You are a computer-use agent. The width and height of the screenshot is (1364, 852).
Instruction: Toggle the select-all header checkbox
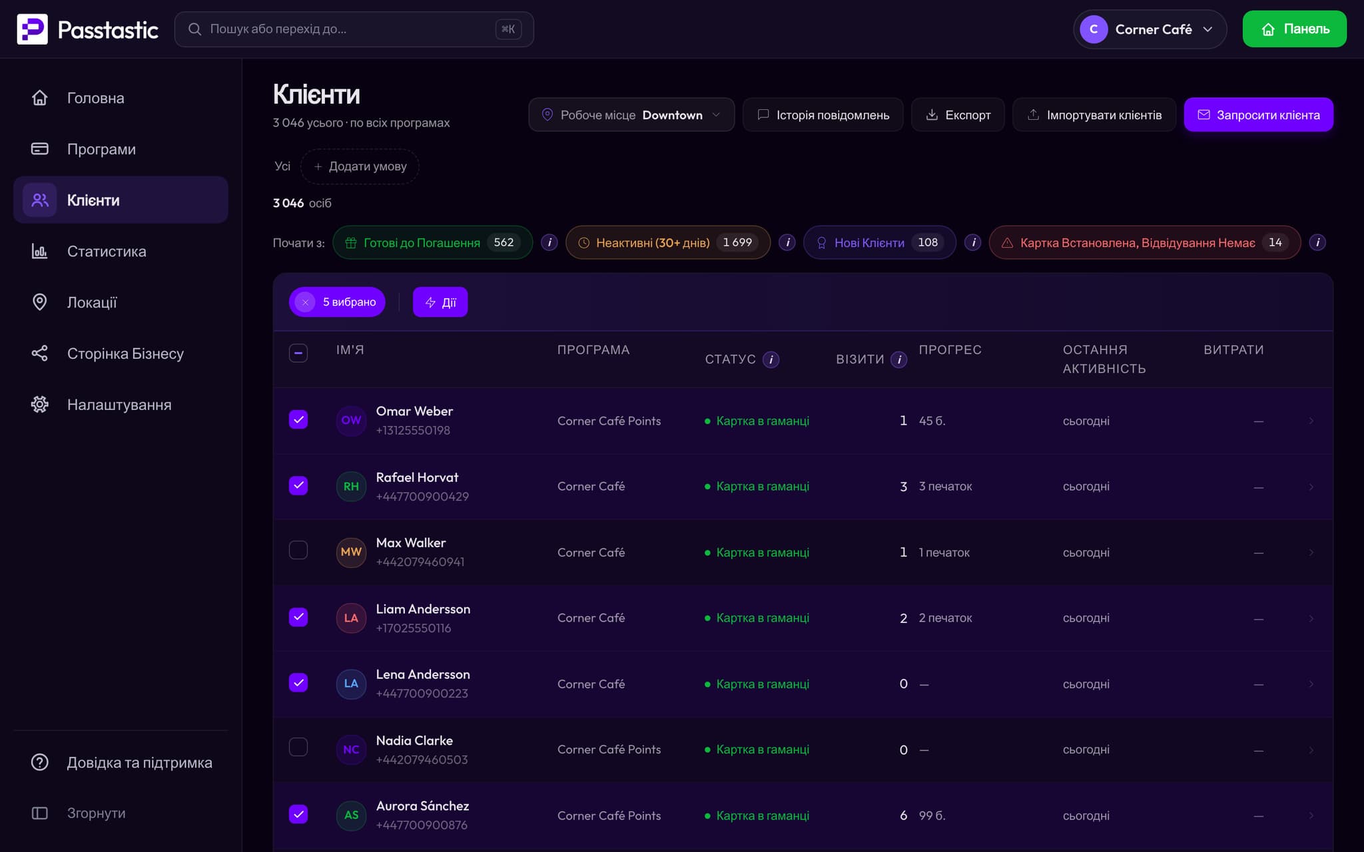pyautogui.click(x=298, y=353)
